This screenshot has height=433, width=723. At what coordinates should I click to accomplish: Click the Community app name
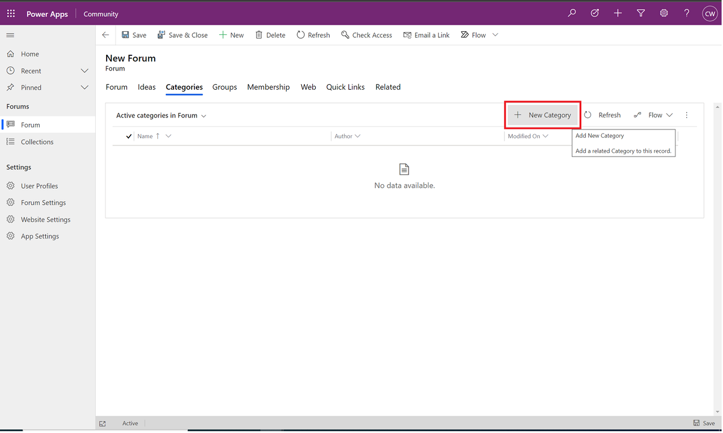coord(101,14)
